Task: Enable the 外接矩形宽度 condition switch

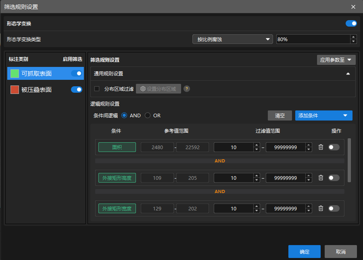Action: [x=334, y=208]
